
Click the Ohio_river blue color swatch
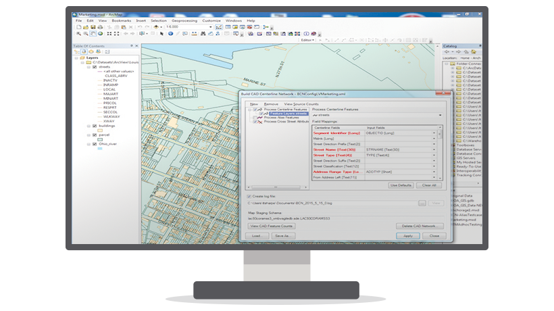click(100, 149)
